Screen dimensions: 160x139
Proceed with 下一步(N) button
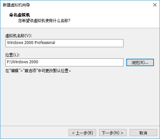pos(113,133)
